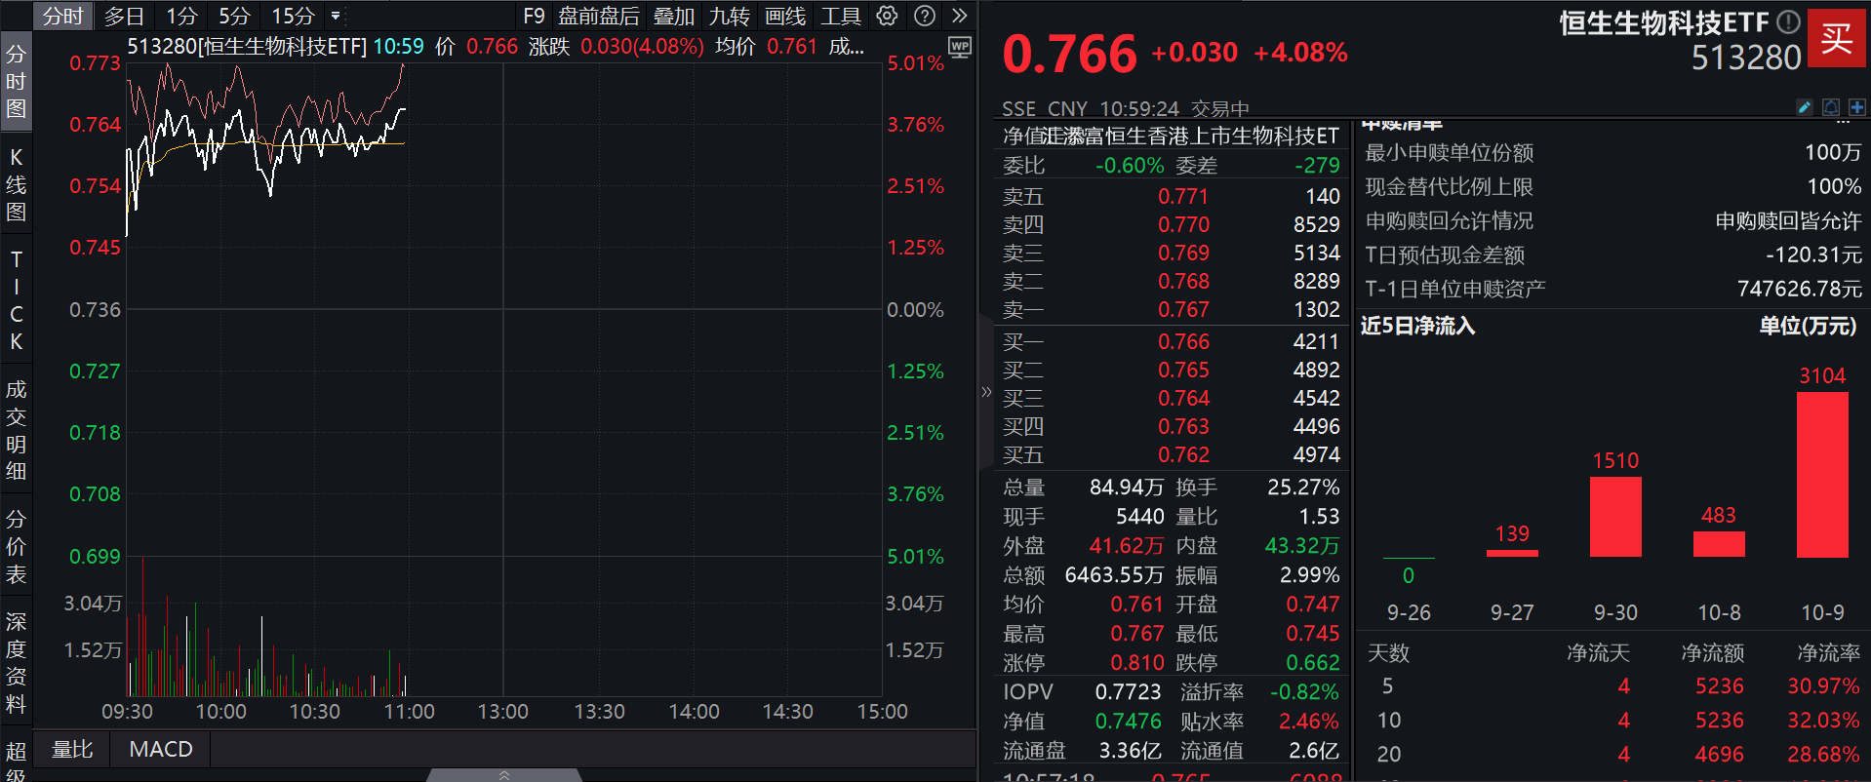Click the 涨停 price 0.810
1871x782 pixels.
pos(1137,662)
